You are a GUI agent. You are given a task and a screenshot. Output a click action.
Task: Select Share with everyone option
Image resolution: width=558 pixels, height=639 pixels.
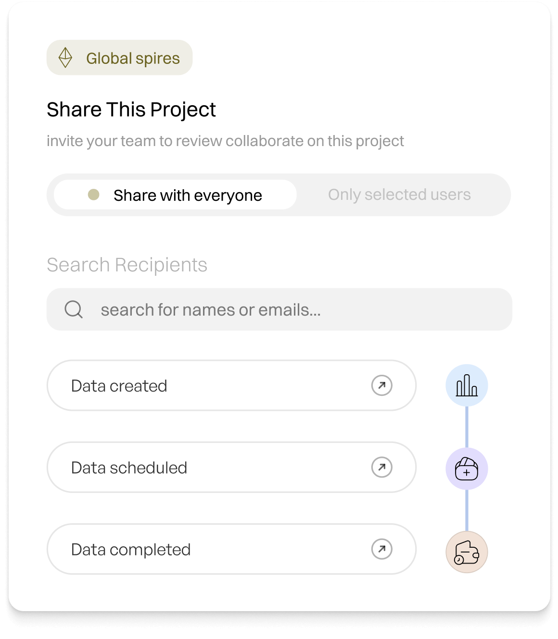[x=175, y=195]
